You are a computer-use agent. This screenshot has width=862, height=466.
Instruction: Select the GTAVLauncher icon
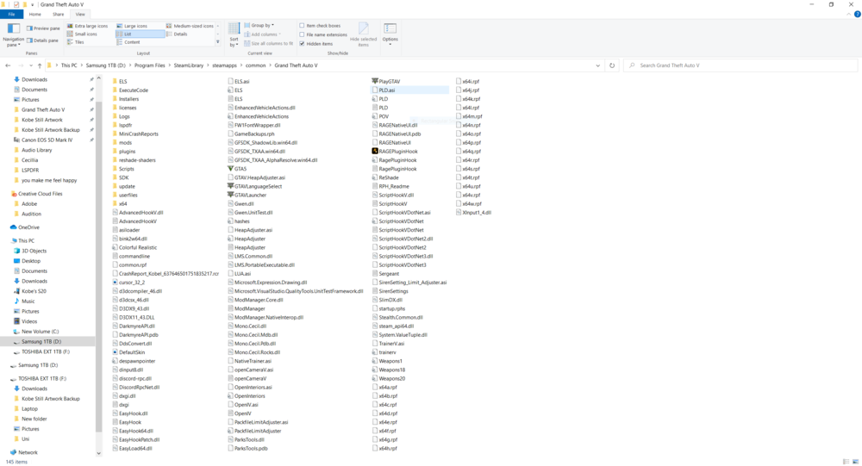click(230, 195)
